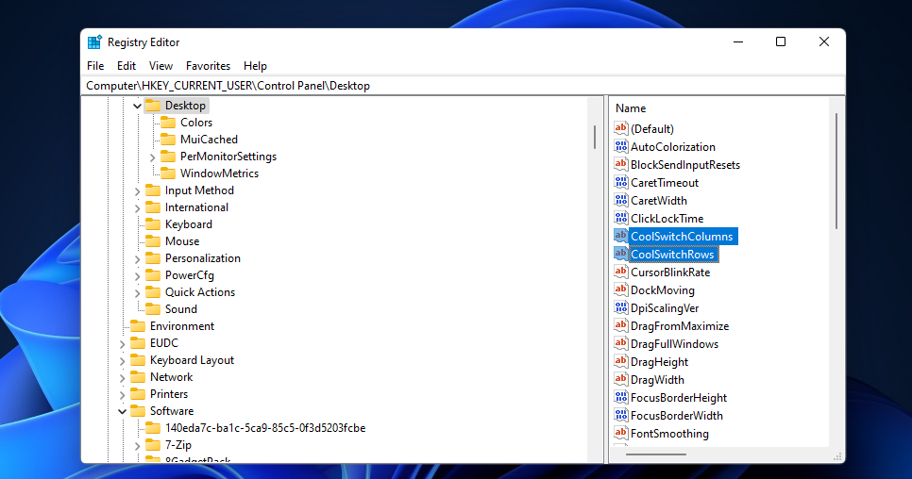The height and width of the screenshot is (479, 912).
Task: Click the string icon beside (Default)
Action: [620, 128]
